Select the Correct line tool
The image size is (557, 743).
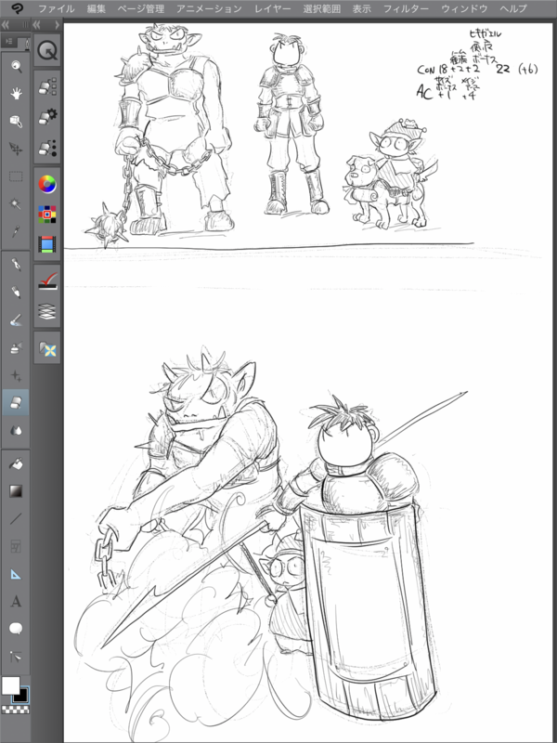pos(16,657)
